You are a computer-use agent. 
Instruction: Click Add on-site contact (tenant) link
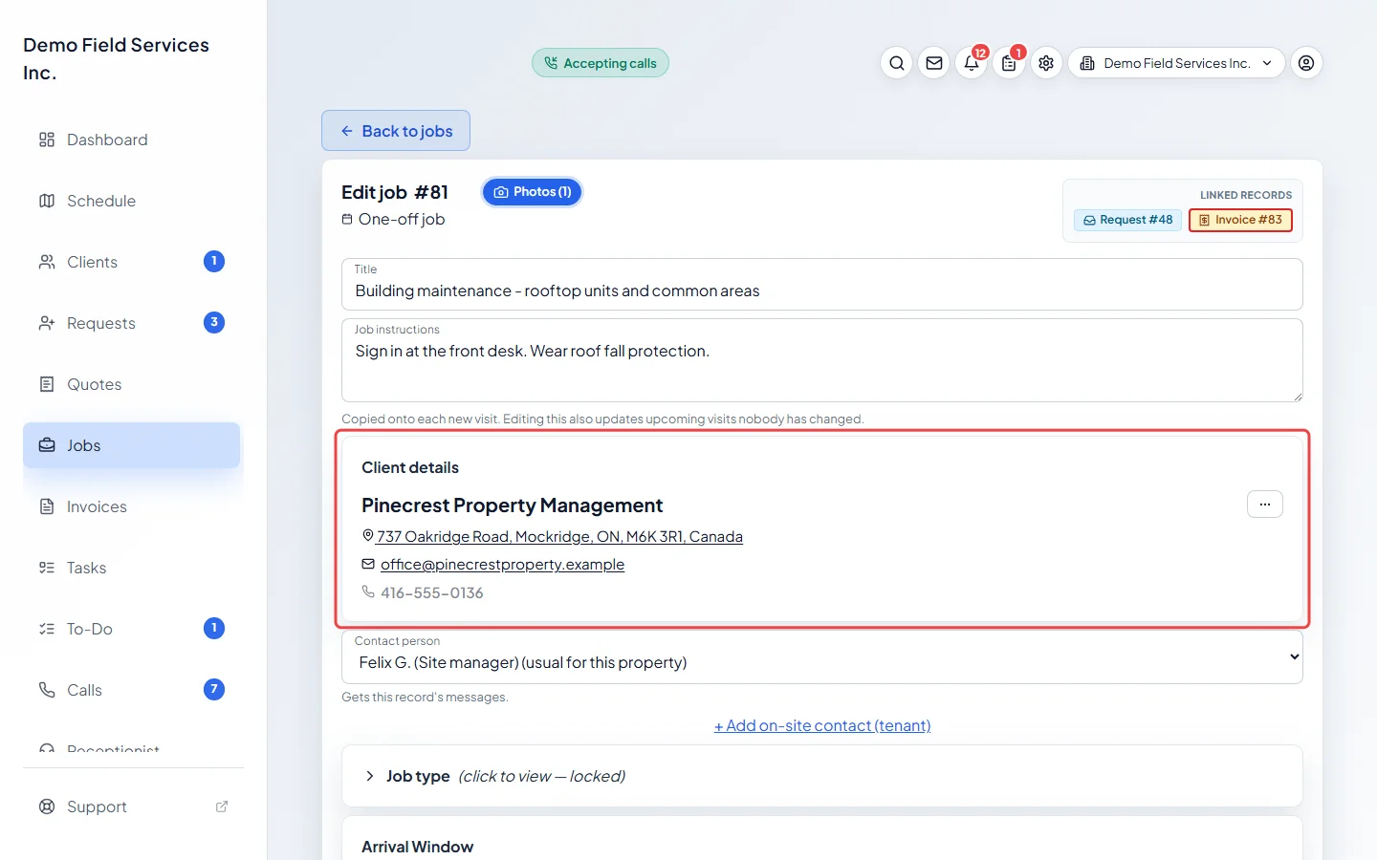(x=822, y=725)
